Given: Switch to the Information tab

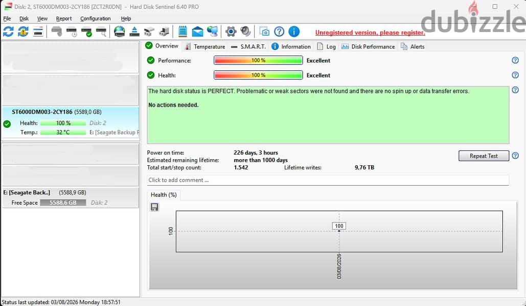Looking at the screenshot, I should (x=291, y=46).
